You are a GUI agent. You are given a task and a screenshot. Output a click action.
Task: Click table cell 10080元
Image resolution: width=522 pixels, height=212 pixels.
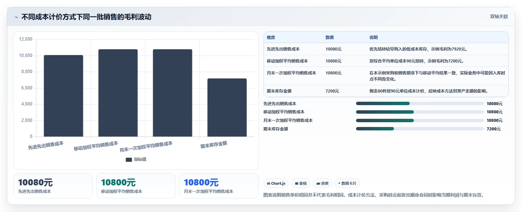coord(333,49)
